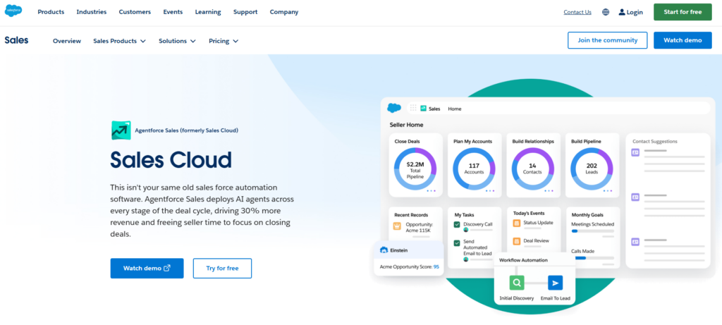Click the Sales Cloud main heading
The width and height of the screenshot is (722, 325).
[171, 160]
